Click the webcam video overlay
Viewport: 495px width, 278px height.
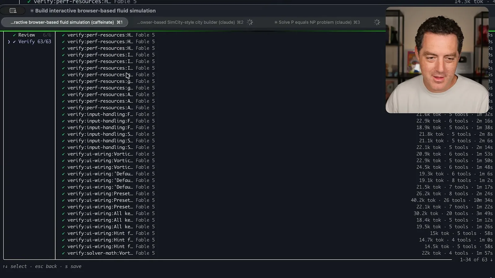point(437,60)
